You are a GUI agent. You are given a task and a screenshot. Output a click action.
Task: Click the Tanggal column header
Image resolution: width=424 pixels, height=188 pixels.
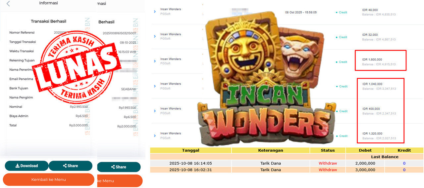coord(191,150)
